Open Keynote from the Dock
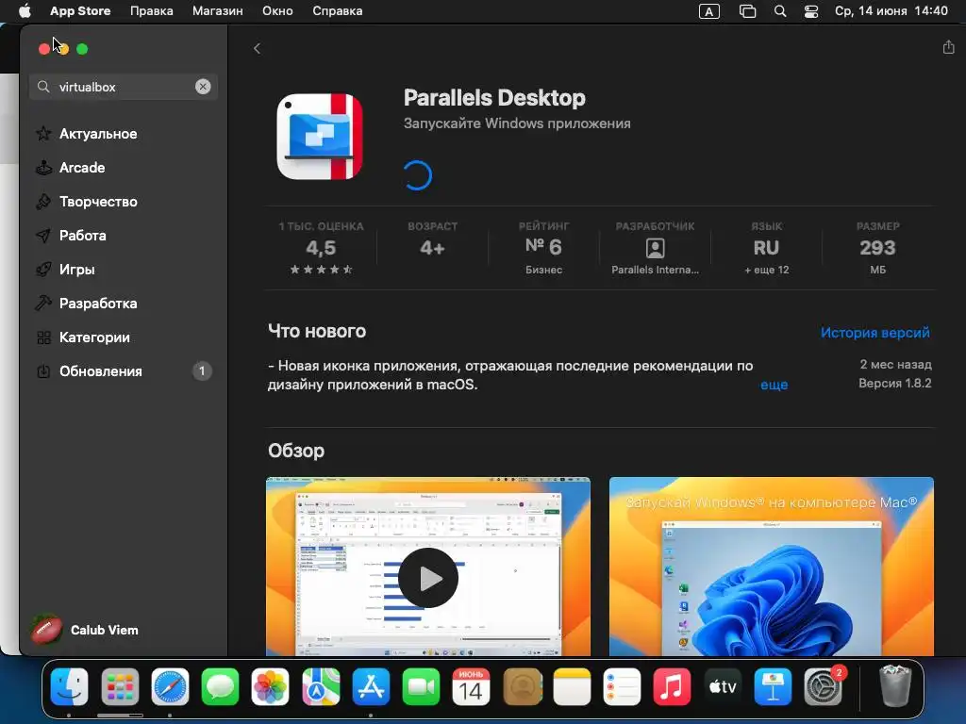This screenshot has width=966, height=724. point(773,686)
